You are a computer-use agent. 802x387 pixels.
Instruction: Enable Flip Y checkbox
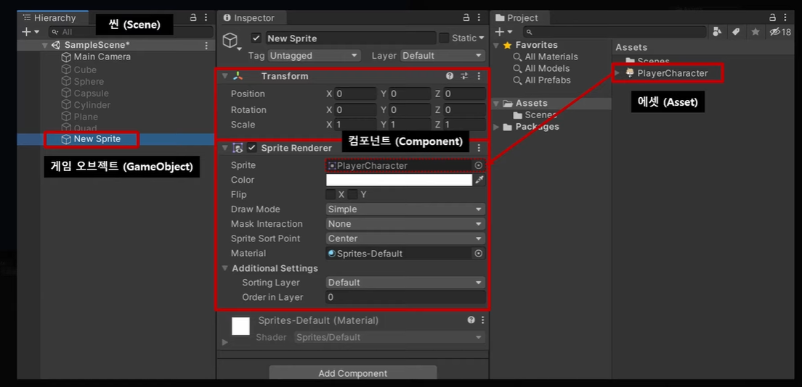point(353,194)
